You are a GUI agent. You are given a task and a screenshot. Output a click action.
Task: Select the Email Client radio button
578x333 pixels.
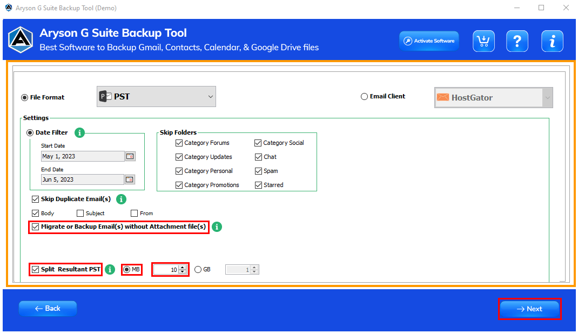click(x=364, y=96)
